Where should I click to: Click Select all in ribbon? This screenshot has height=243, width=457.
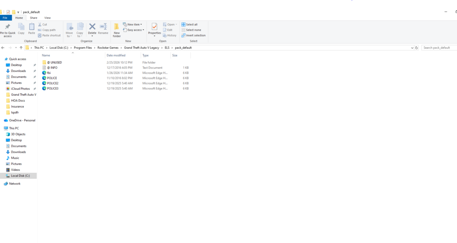pos(190,25)
